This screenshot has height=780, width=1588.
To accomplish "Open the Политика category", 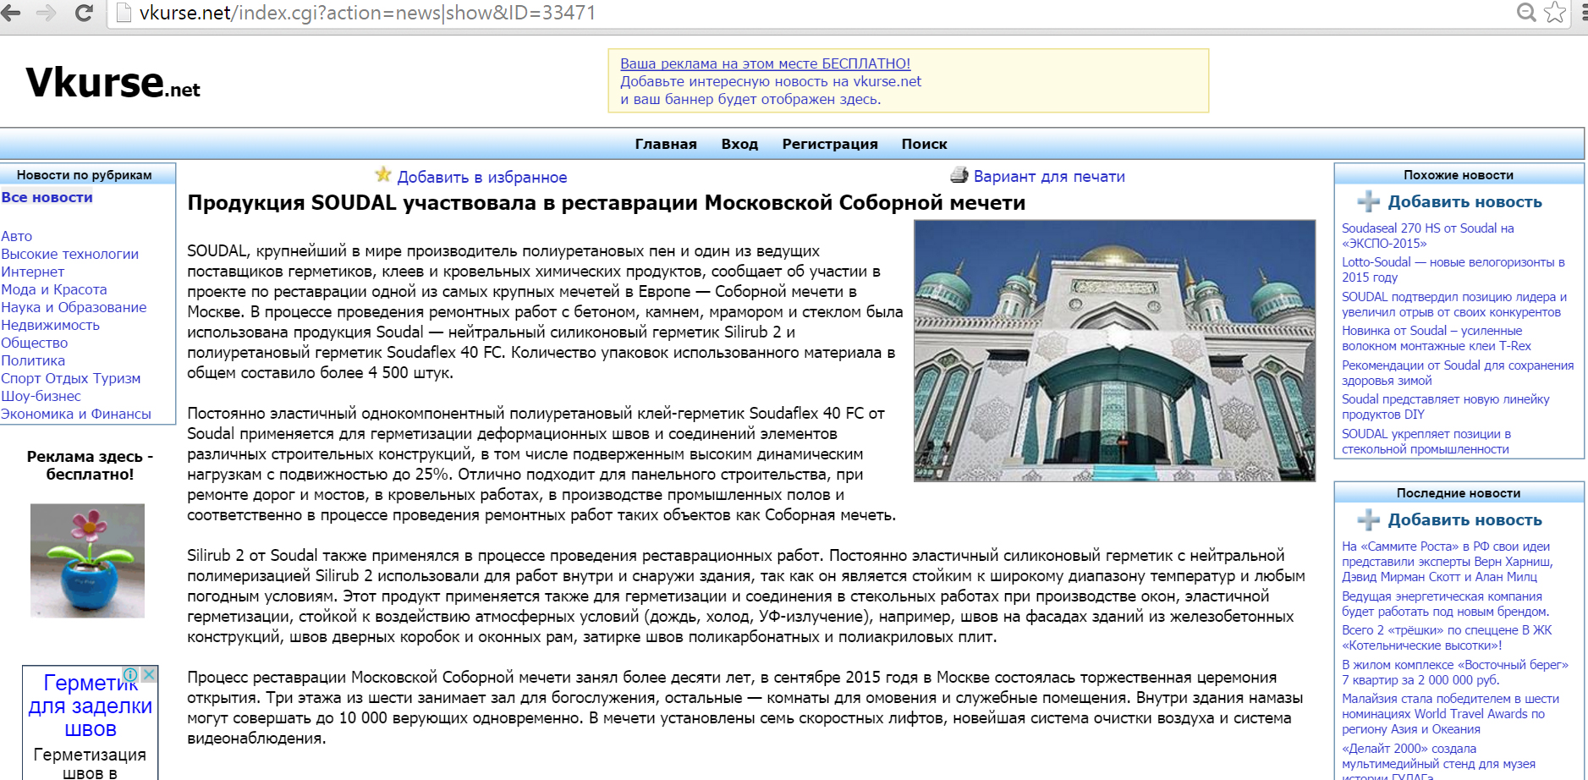I will click(x=32, y=360).
